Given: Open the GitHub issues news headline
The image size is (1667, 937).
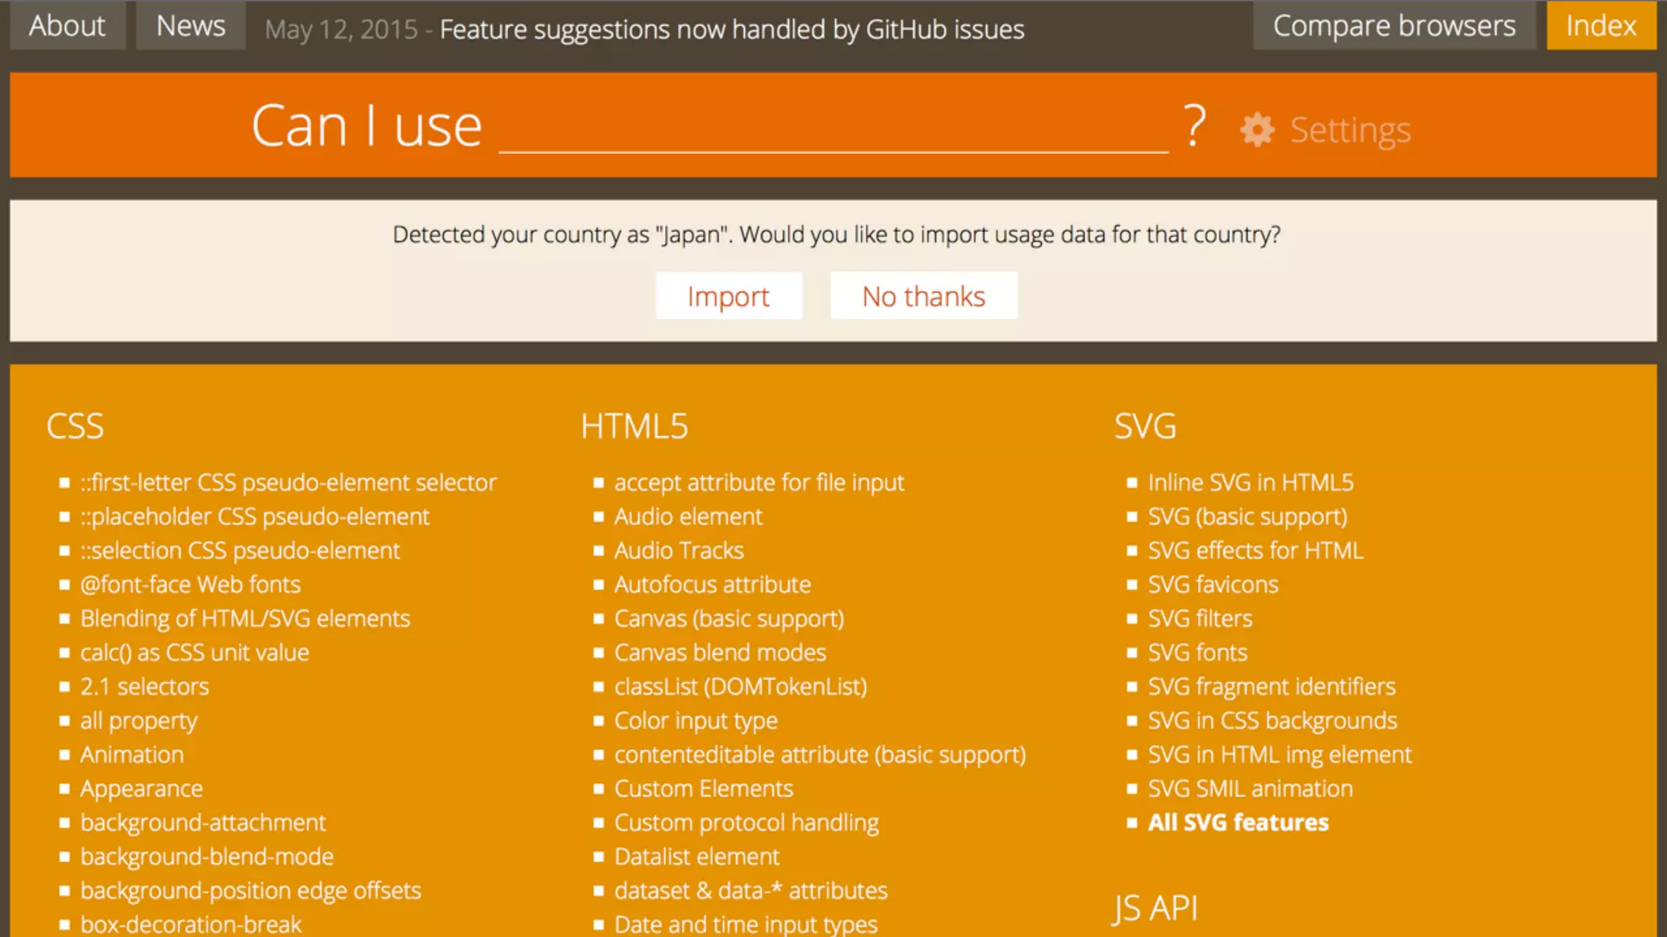Looking at the screenshot, I should 731,29.
